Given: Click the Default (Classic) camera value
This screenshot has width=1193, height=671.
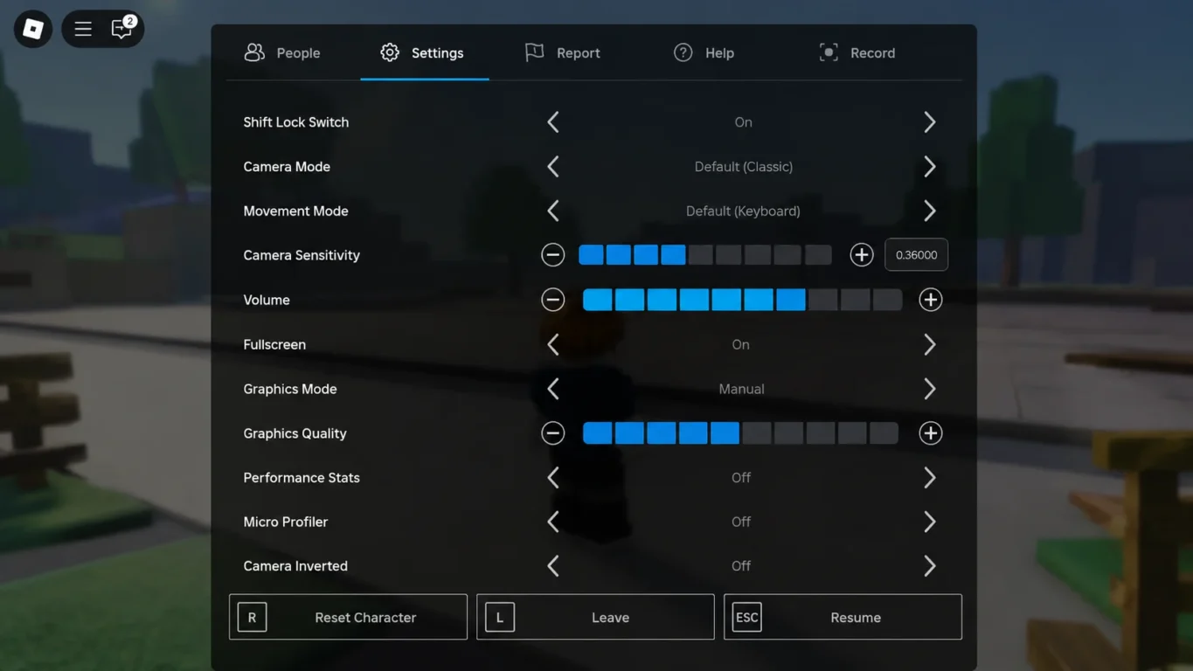Looking at the screenshot, I should [744, 167].
